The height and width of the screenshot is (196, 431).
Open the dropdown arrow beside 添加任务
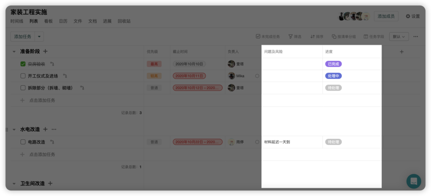tap(40, 37)
